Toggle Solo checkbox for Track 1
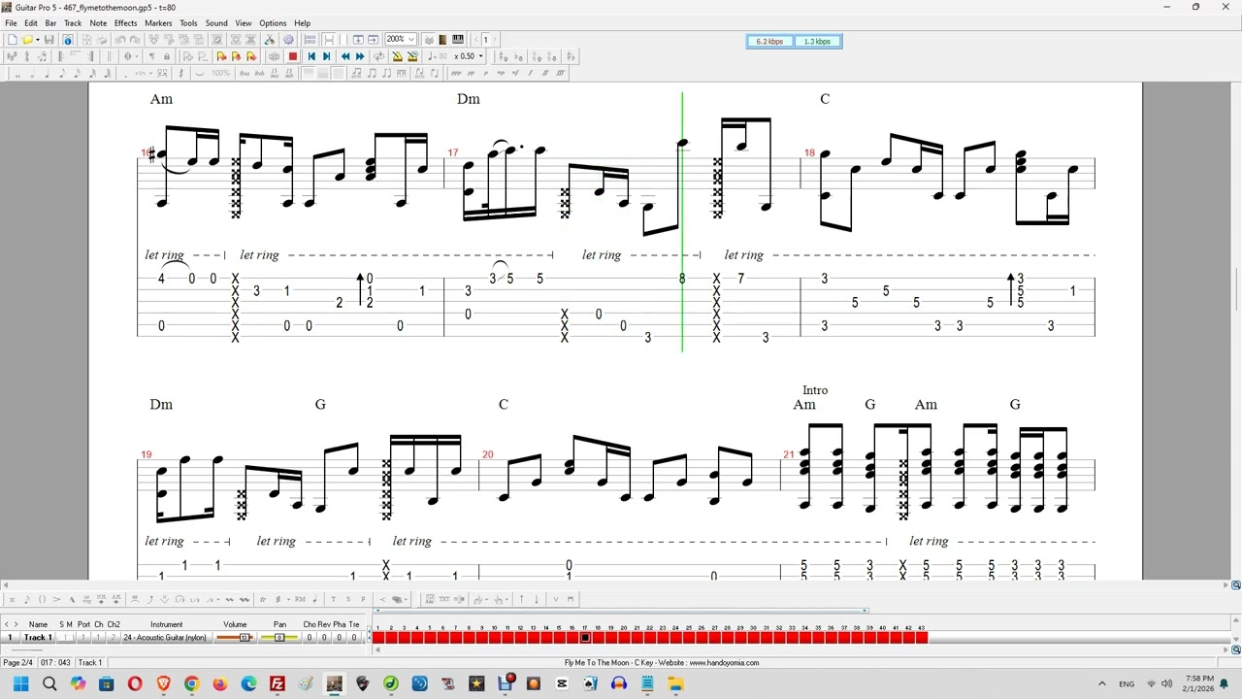This screenshot has height=699, width=1242. pyautogui.click(x=63, y=637)
